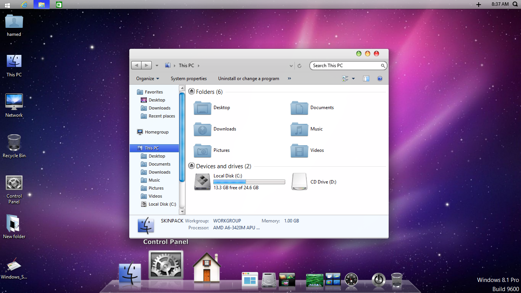The height and width of the screenshot is (293, 521).
Task: Open the trash can icon in dock
Action: click(397, 280)
